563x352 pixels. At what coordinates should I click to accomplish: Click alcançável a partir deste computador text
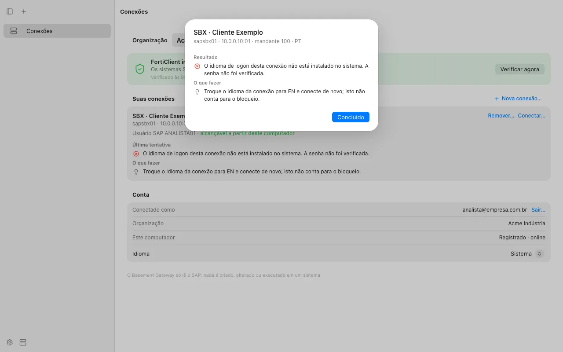click(x=247, y=133)
